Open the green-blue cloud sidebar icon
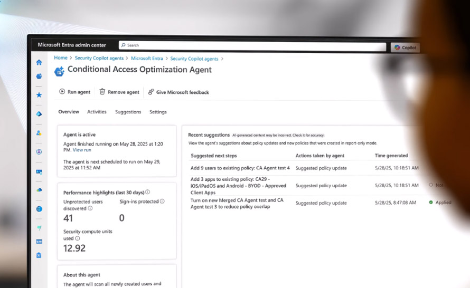 (39, 190)
